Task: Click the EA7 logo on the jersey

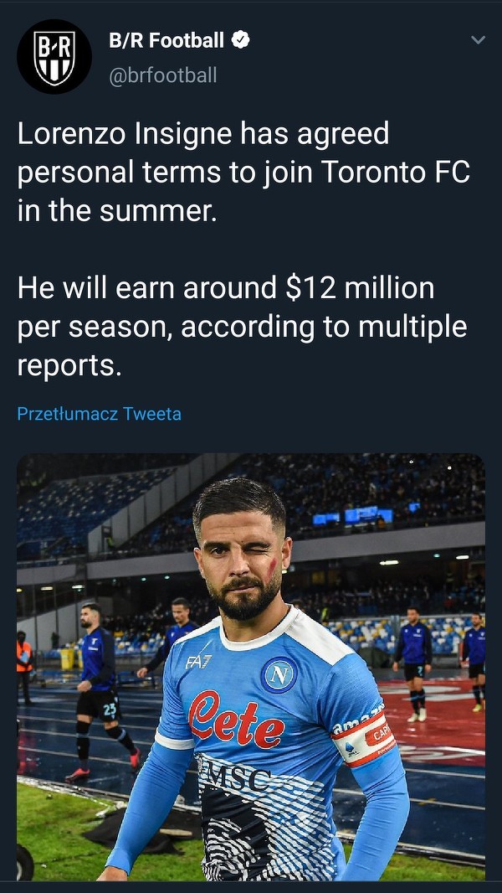Action: (x=198, y=662)
